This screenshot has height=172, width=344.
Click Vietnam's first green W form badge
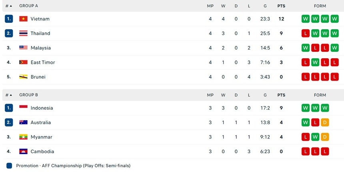(x=306, y=19)
